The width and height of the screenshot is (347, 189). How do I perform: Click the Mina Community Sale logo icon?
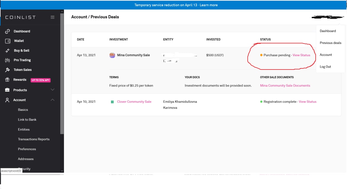(x=112, y=55)
